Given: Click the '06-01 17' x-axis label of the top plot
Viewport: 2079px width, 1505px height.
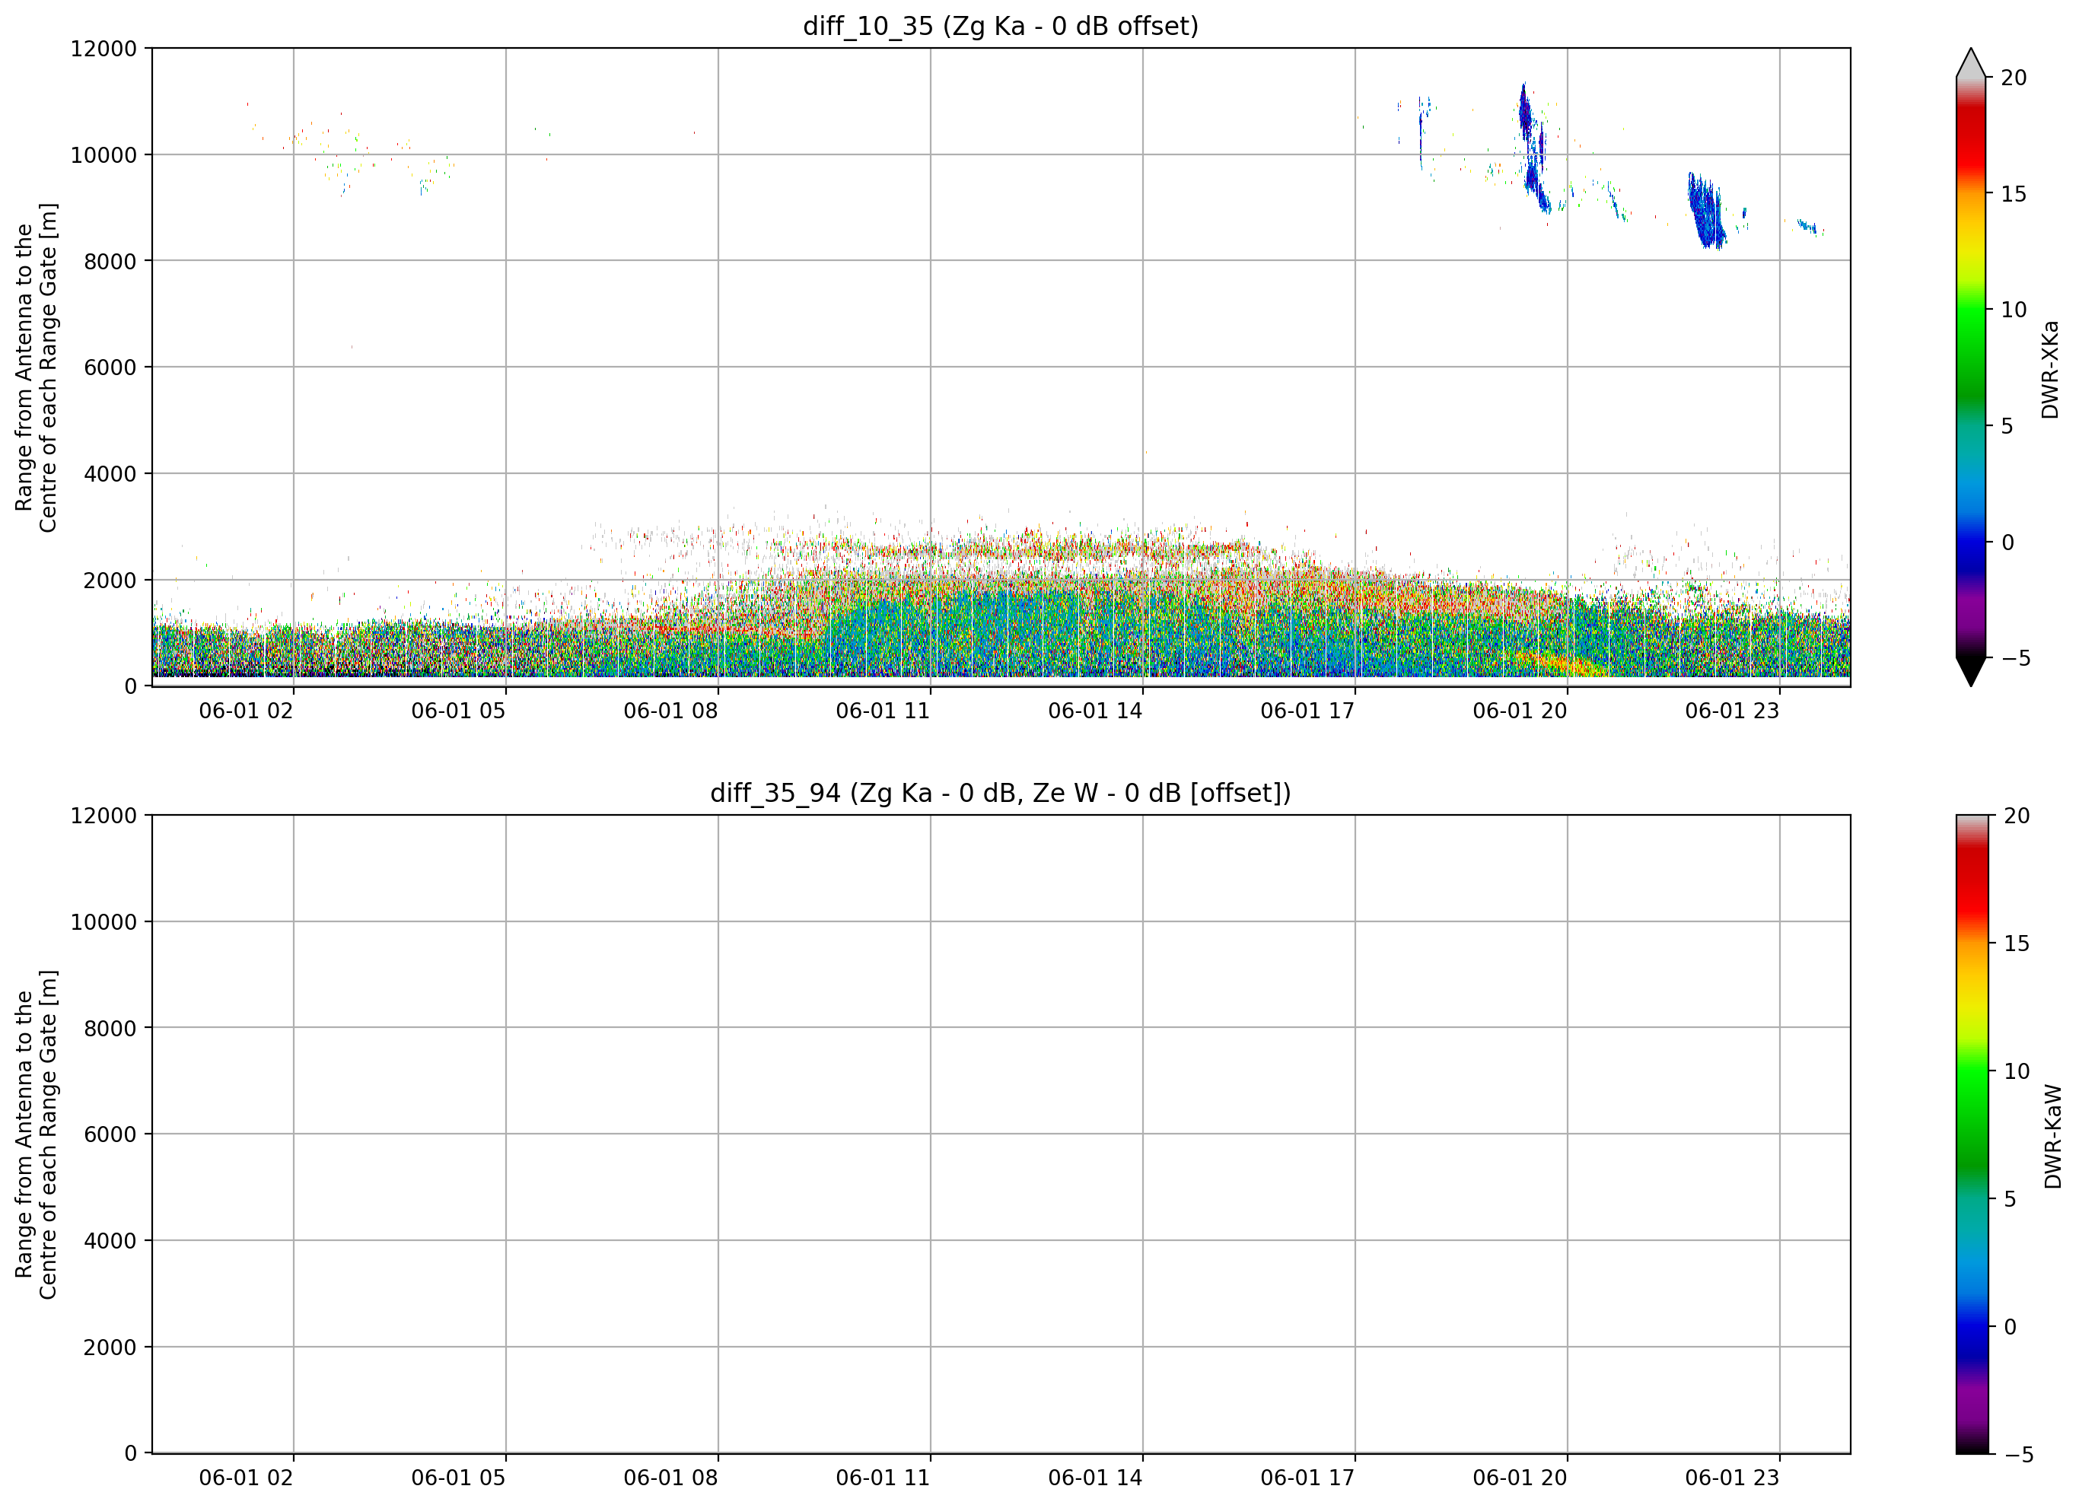Looking at the screenshot, I should point(1307,711).
